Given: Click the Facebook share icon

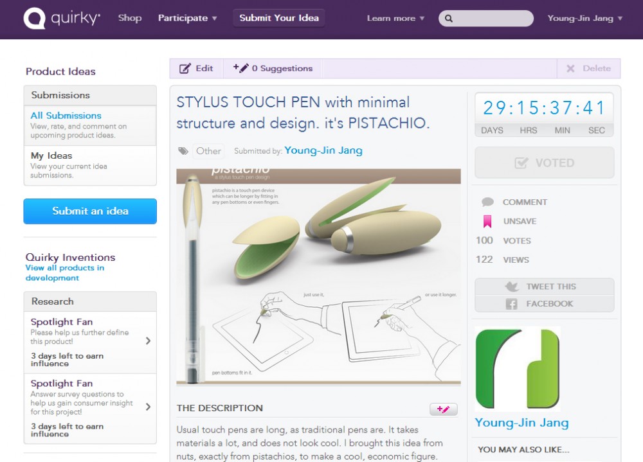Looking at the screenshot, I should point(511,304).
